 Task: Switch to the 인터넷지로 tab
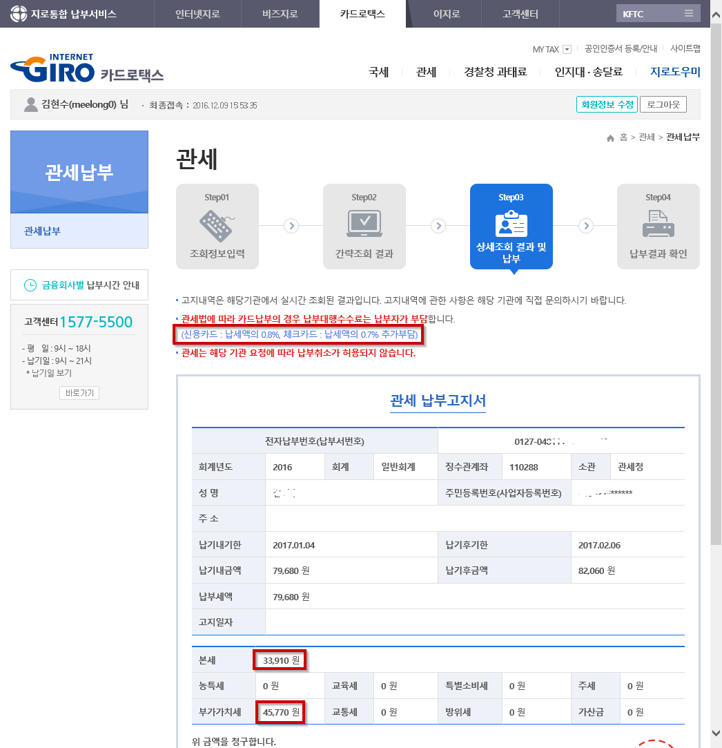click(x=199, y=14)
